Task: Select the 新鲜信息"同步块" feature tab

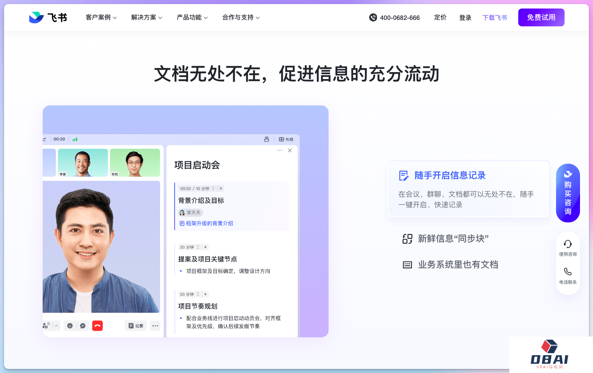Action: [x=453, y=239]
